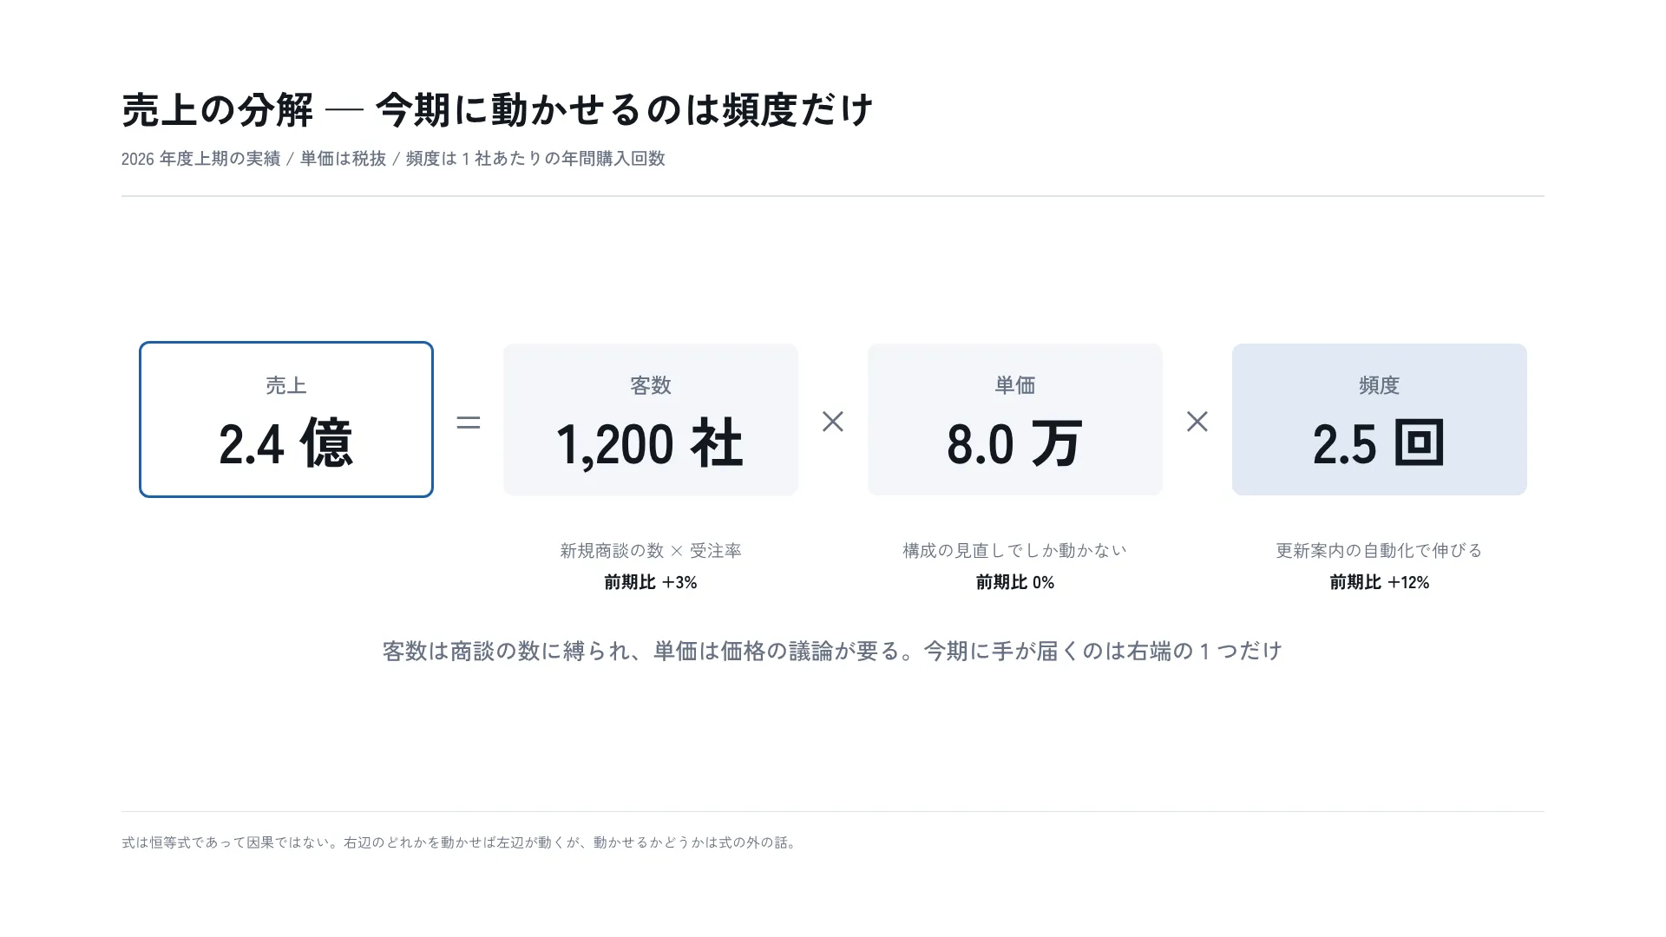Click the value 2.5 回
The image size is (1666, 937).
(x=1379, y=443)
